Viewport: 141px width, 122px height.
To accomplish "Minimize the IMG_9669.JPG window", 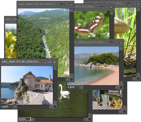I will (x=45, y=62).
